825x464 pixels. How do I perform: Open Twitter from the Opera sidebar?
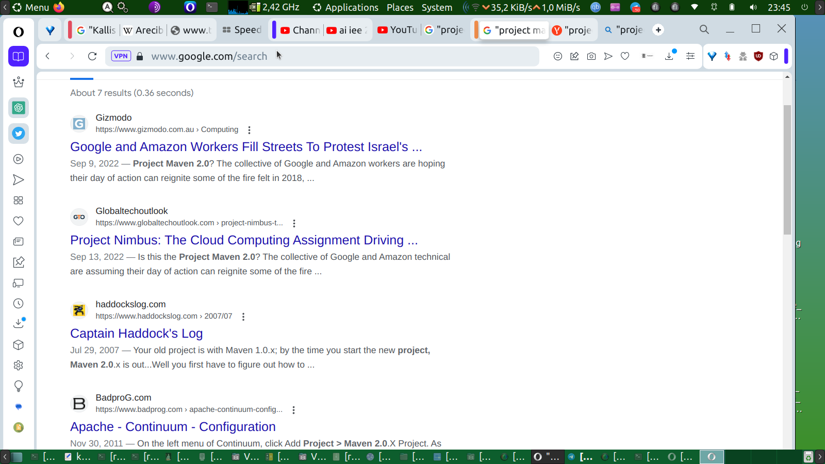pos(19,134)
